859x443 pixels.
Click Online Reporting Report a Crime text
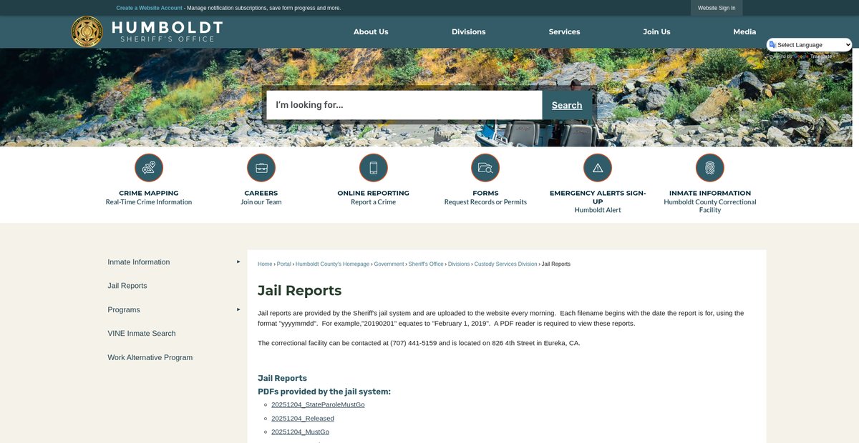(373, 202)
